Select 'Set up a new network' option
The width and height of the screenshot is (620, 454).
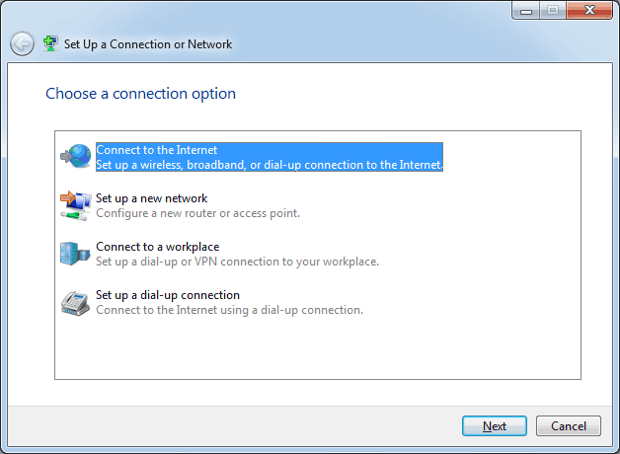(151, 198)
